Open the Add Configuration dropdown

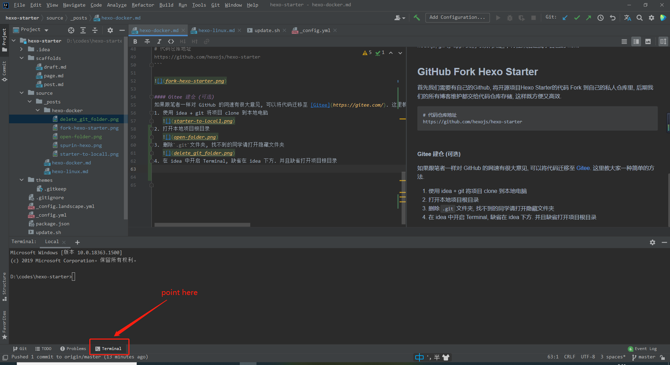[x=457, y=17]
